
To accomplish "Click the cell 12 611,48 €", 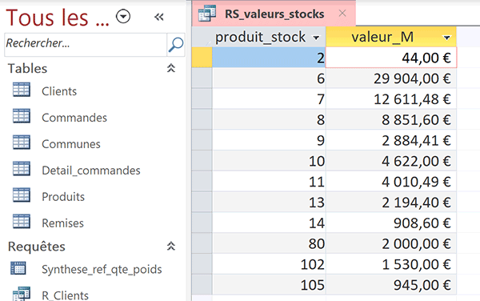I will click(x=391, y=99).
